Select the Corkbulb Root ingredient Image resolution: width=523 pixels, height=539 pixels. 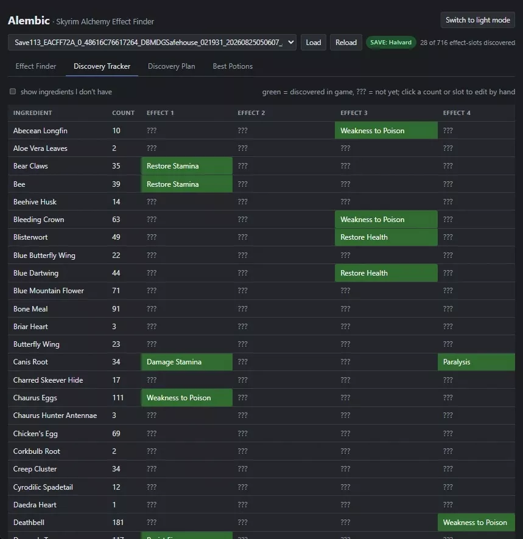coord(37,451)
